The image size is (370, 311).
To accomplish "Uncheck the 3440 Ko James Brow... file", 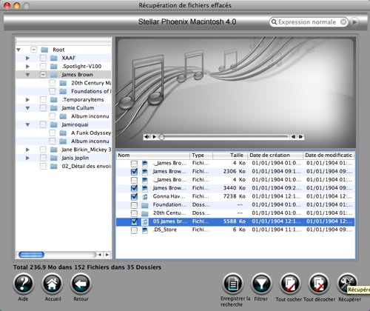I will [x=134, y=188].
